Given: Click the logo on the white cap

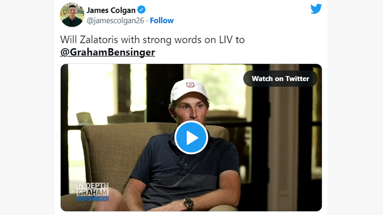Looking at the screenshot, I should click(190, 84).
